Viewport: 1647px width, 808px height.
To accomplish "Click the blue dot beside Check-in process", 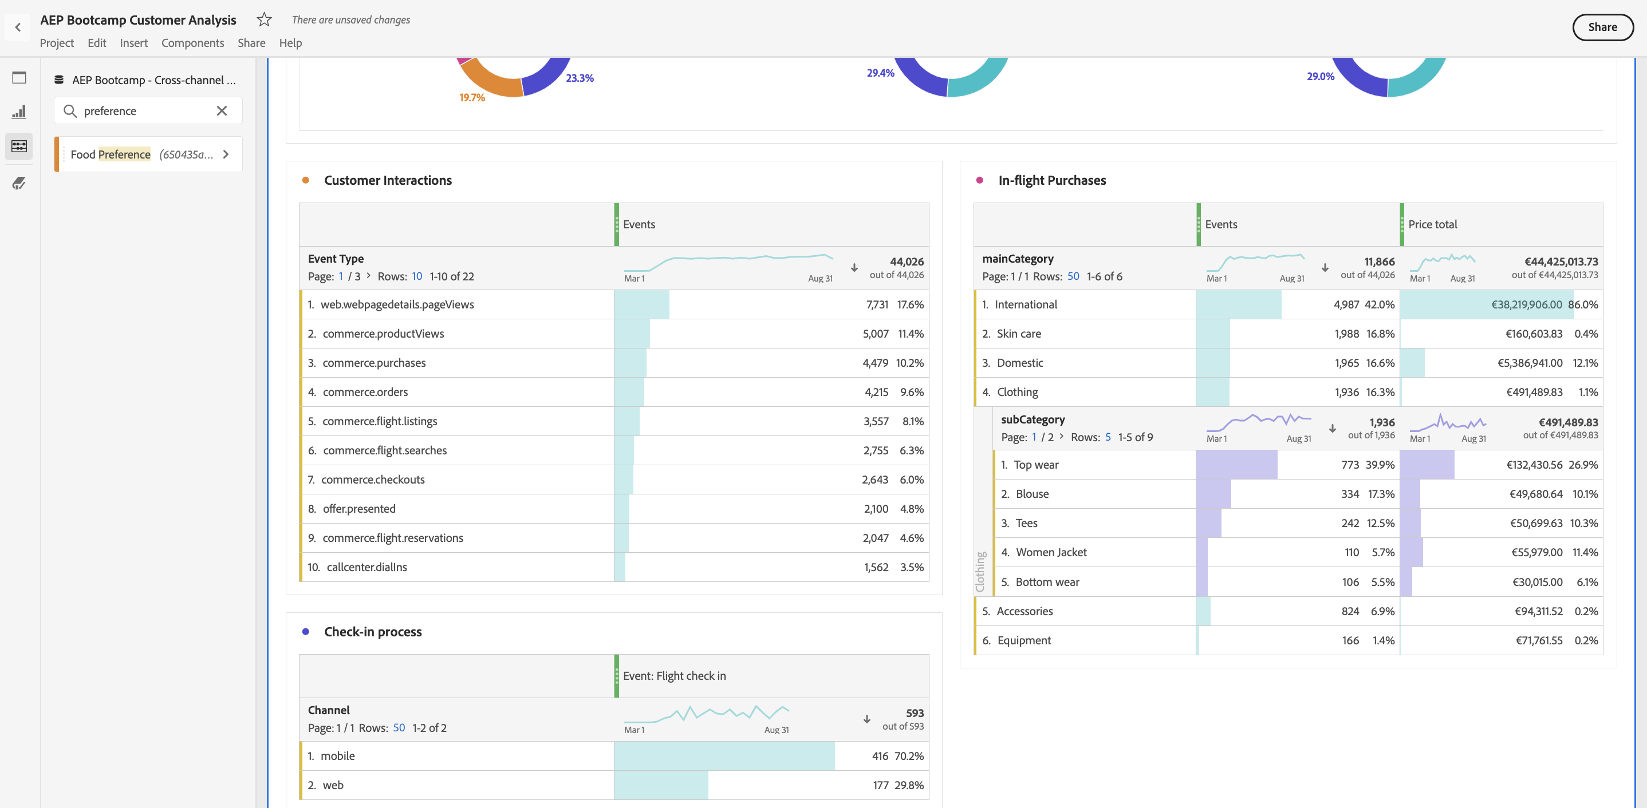I will pos(306,632).
